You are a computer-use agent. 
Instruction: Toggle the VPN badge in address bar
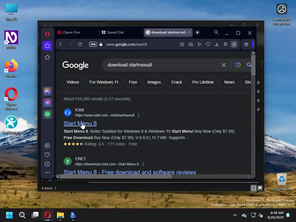(x=93, y=44)
